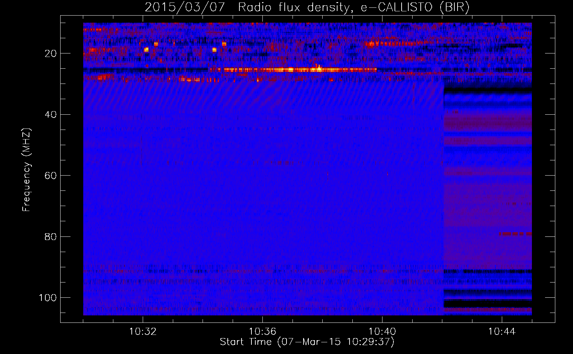Click the bright yellow emission band near 25 MHz
The width and height of the screenshot is (573, 354).
pos(293,70)
